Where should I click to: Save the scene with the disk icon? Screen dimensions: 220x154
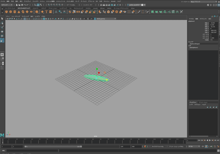point(22,5)
